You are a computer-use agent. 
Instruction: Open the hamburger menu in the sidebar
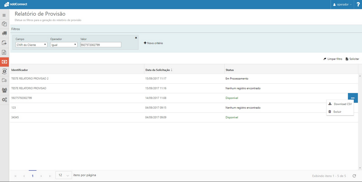point(4,15)
